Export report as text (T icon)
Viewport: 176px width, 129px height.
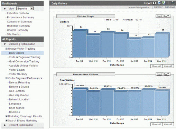154,3
